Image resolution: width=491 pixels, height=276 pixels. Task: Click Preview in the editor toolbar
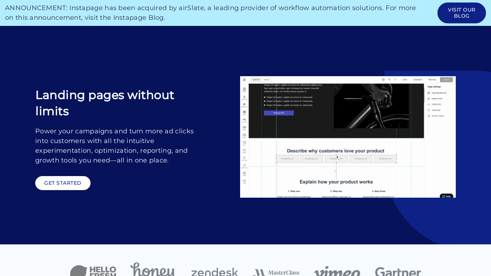click(432, 80)
